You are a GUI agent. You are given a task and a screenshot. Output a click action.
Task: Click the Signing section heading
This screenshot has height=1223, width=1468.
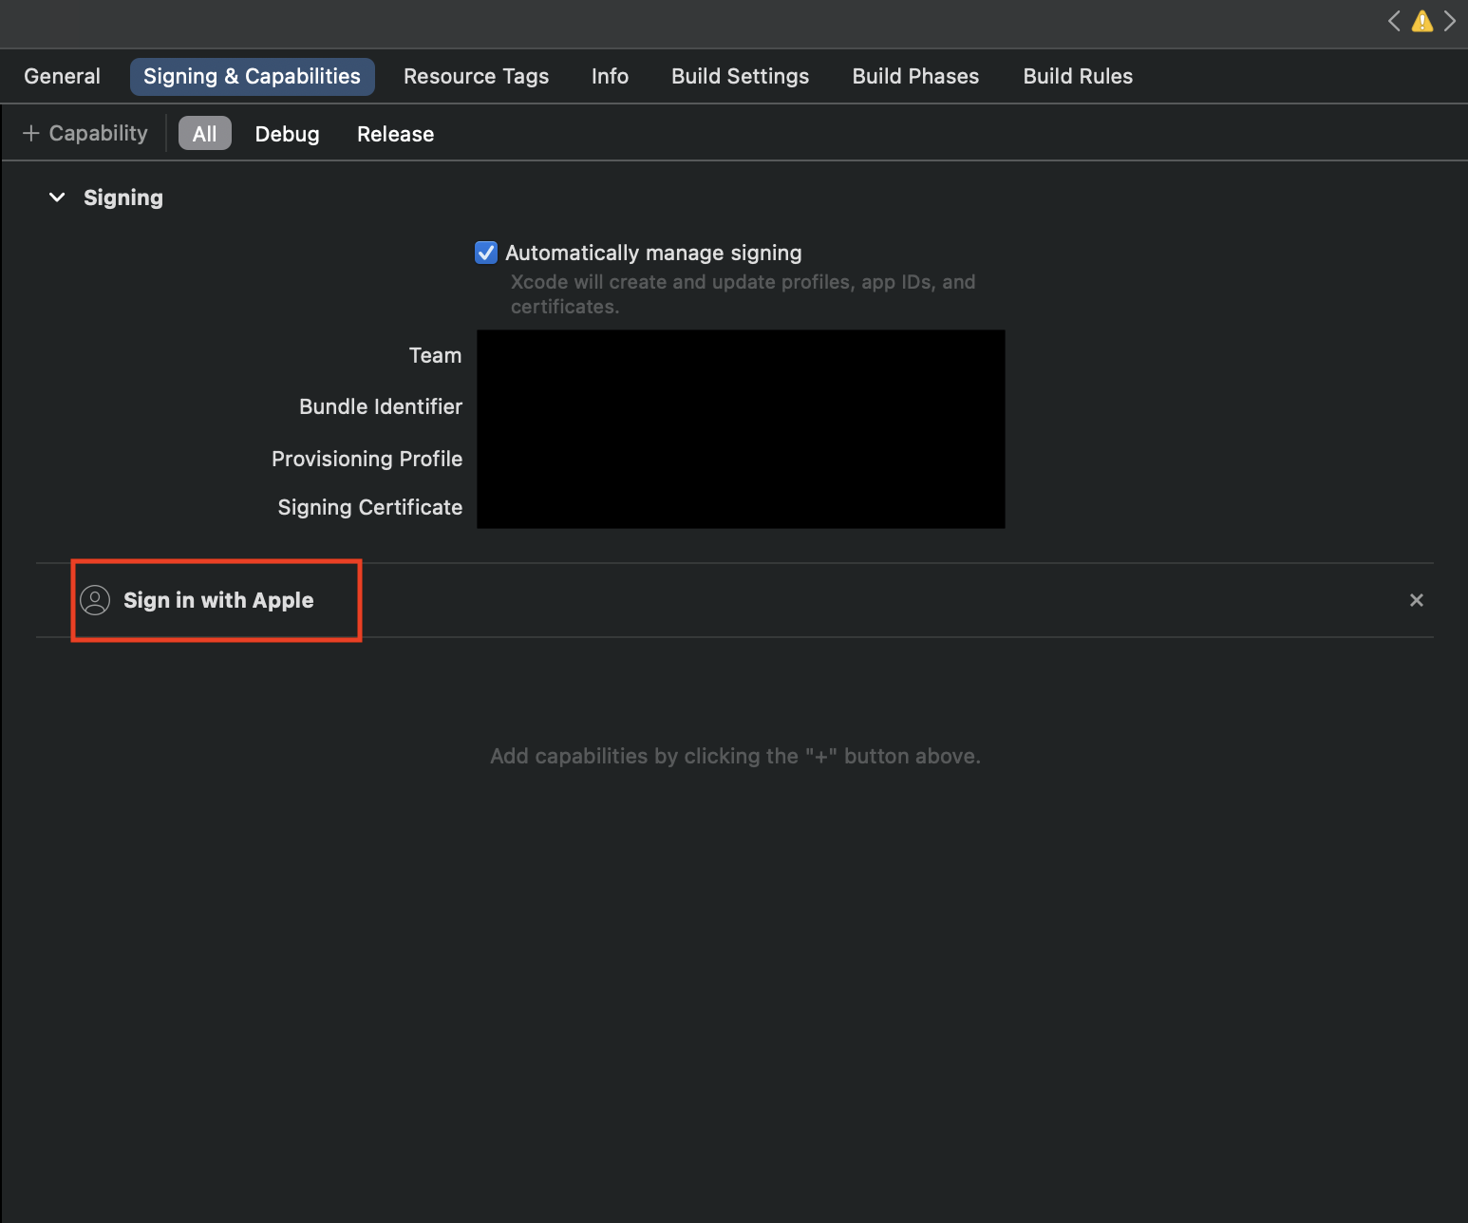pyautogui.click(x=123, y=198)
